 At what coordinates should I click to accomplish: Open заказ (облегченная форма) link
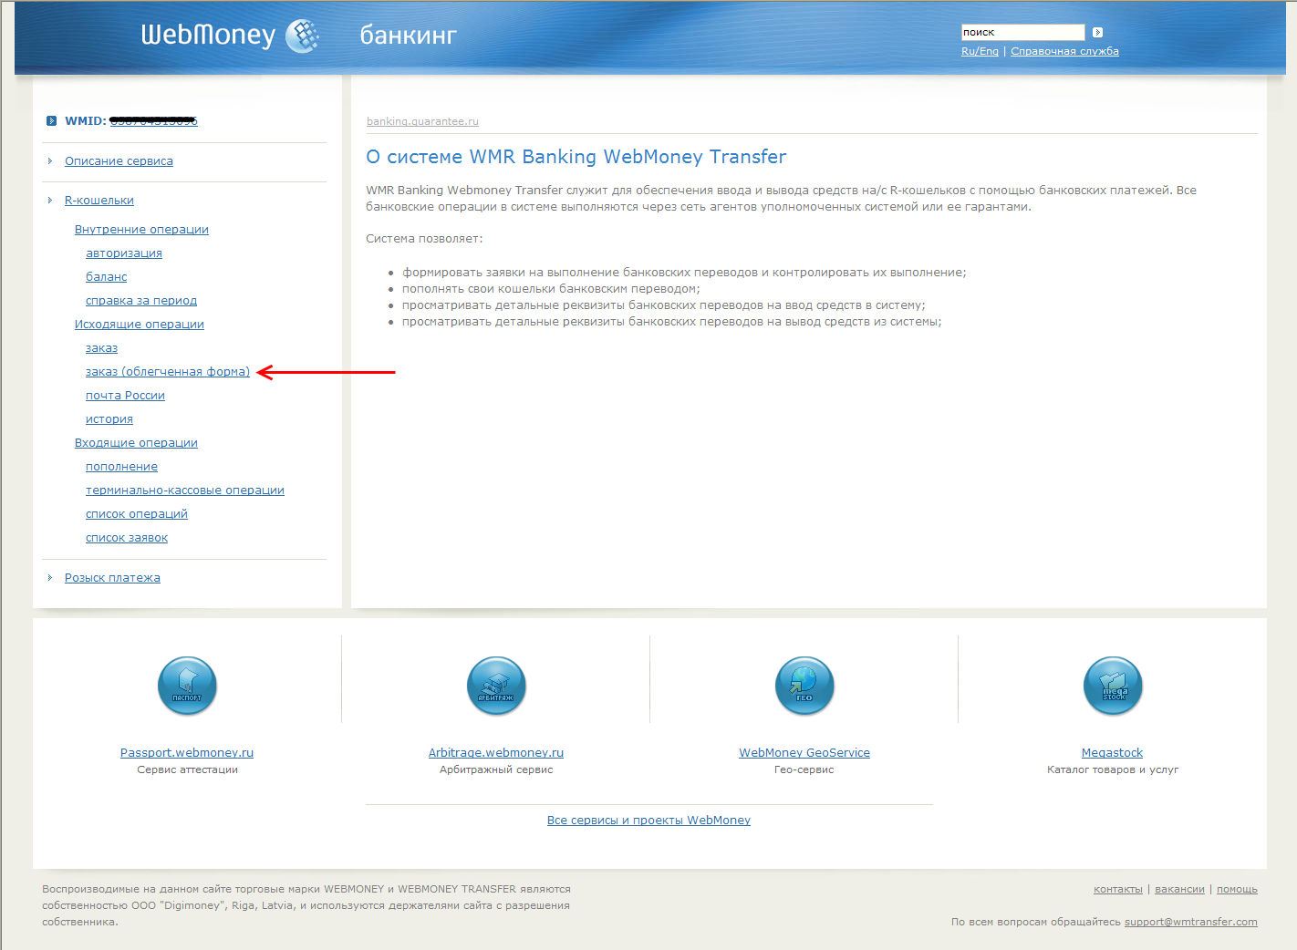tap(168, 372)
